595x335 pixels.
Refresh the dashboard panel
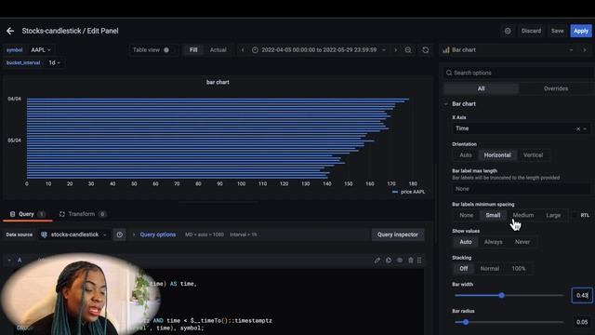(426, 50)
